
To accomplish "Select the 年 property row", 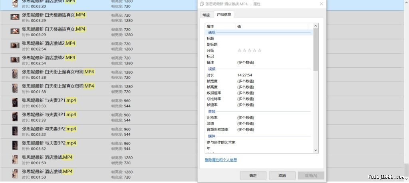I will tap(259, 148).
